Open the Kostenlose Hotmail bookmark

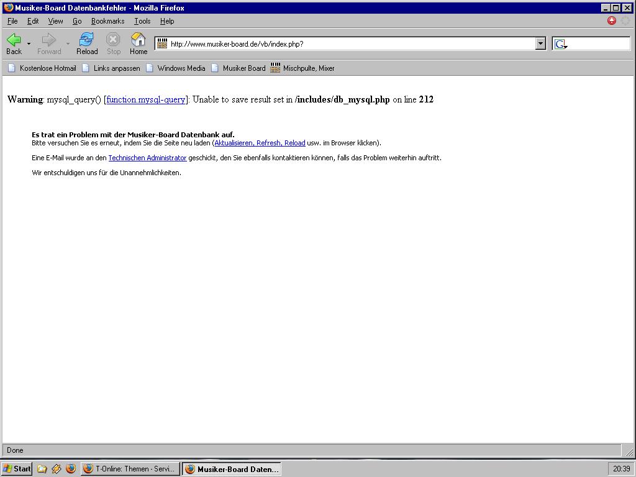[43, 68]
